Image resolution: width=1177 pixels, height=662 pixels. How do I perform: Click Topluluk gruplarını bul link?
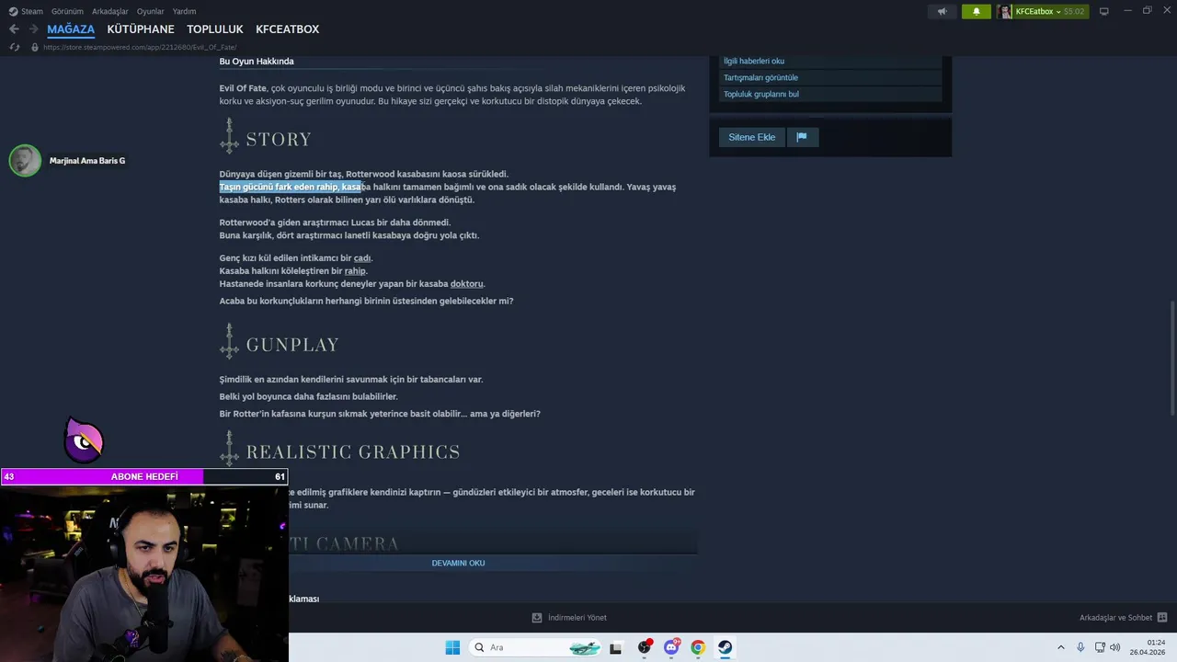tap(760, 94)
